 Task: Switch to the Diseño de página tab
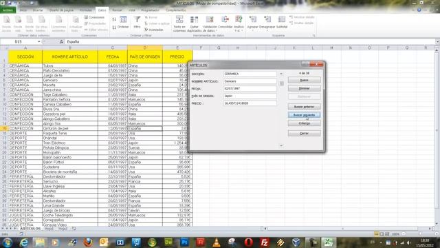click(61, 10)
